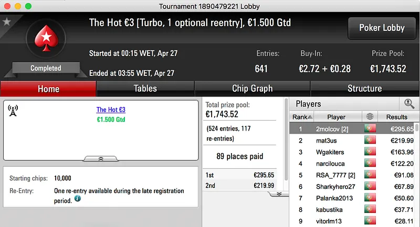
Task: Click the favorite star icon
Action: pos(7,22)
